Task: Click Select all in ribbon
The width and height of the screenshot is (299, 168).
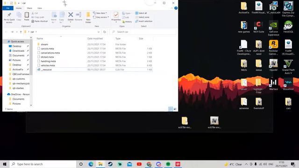Action: pyautogui.click(x=141, y=13)
